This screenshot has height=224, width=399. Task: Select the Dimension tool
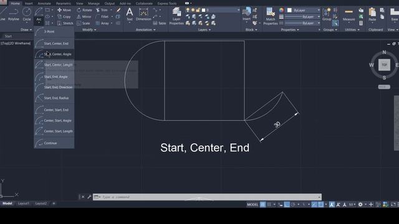coord(143,14)
